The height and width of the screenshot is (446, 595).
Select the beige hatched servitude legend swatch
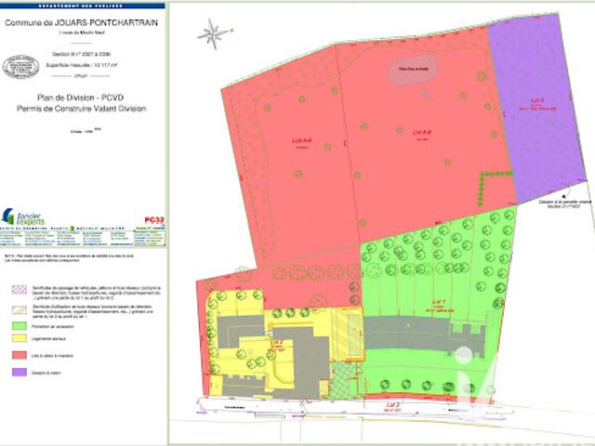click(x=20, y=309)
